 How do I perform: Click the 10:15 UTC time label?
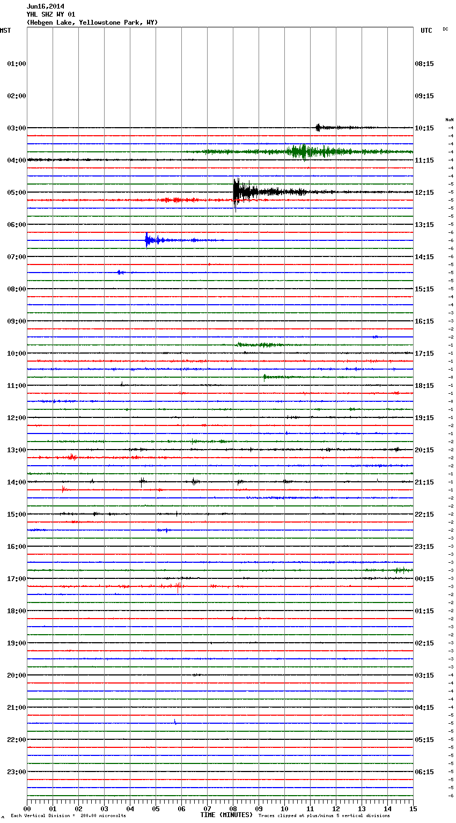tap(424, 128)
